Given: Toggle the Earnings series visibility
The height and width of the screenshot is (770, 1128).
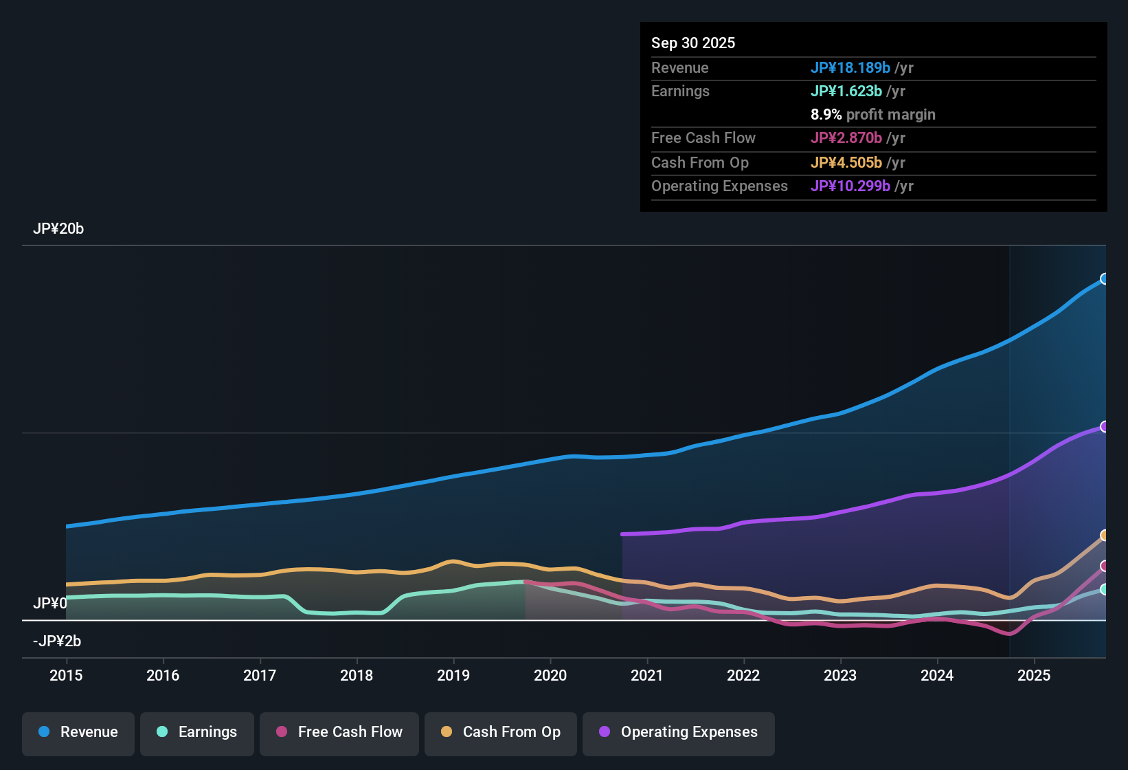Looking at the screenshot, I should pos(197,732).
